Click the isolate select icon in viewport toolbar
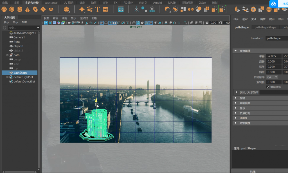 [185, 23]
